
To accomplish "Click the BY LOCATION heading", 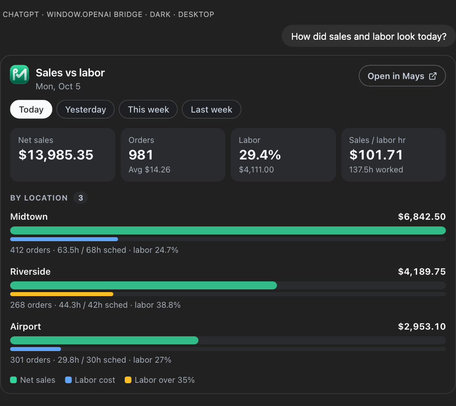I will [x=39, y=198].
